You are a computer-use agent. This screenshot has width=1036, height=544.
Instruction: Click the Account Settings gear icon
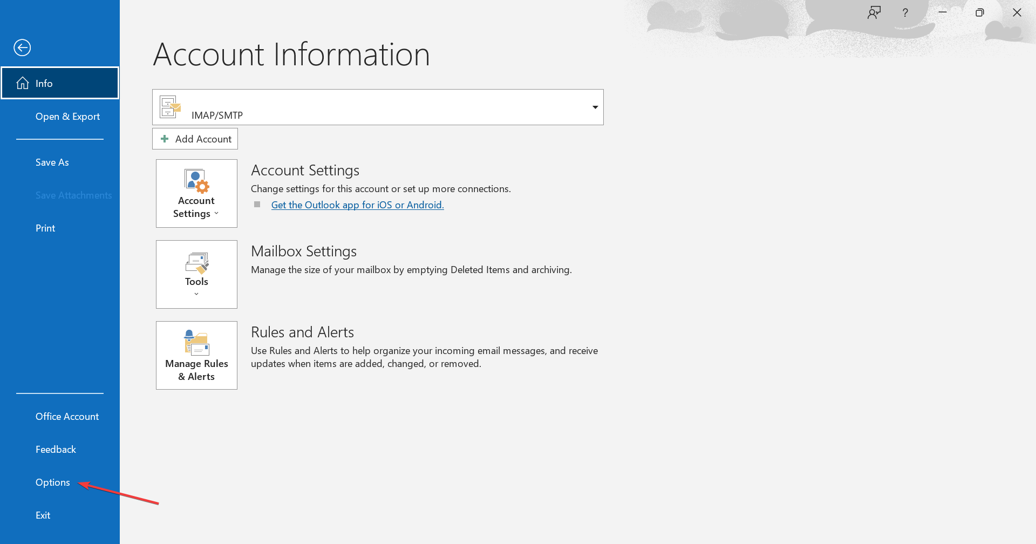point(196,181)
